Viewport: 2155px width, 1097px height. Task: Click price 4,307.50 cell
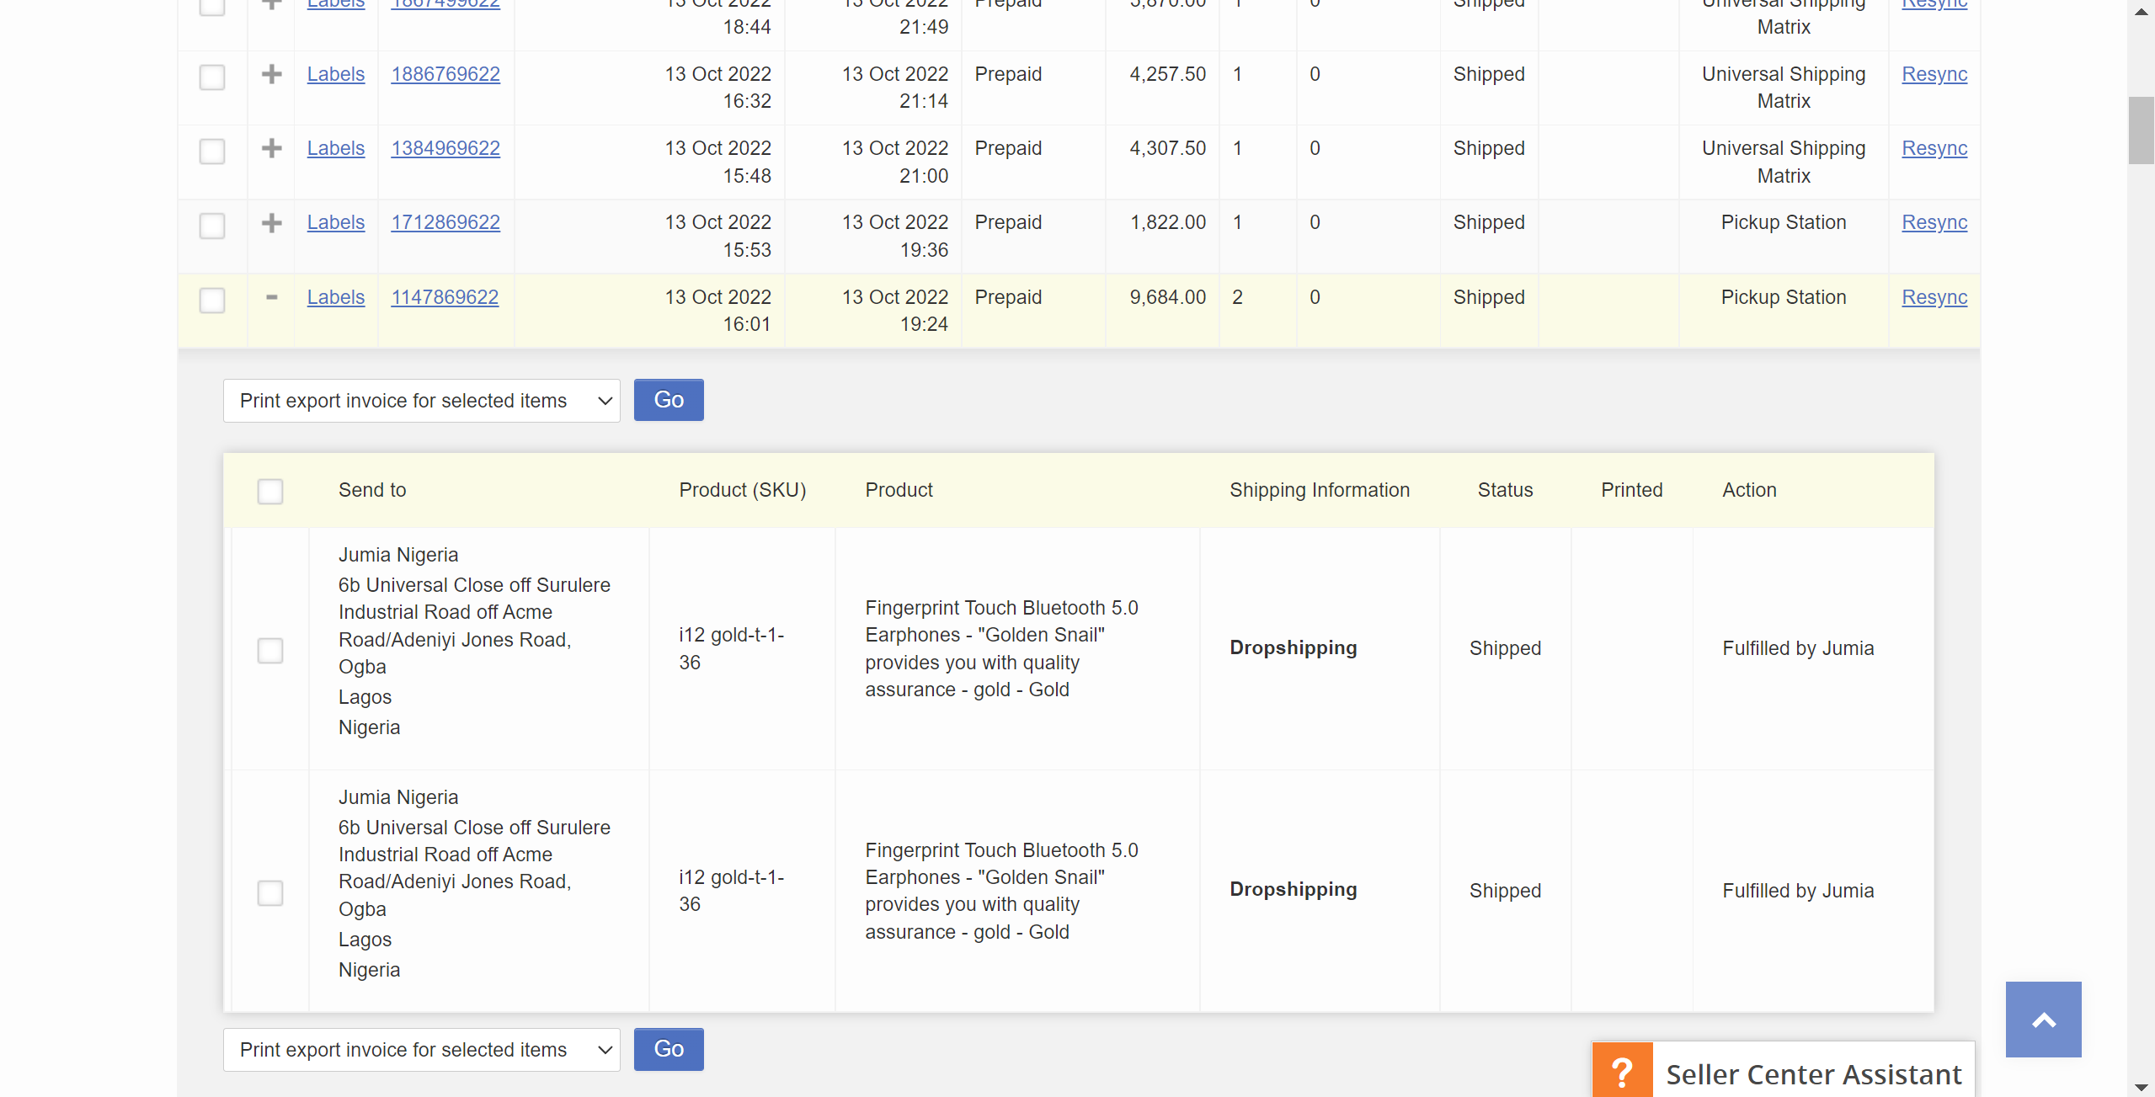(x=1167, y=148)
